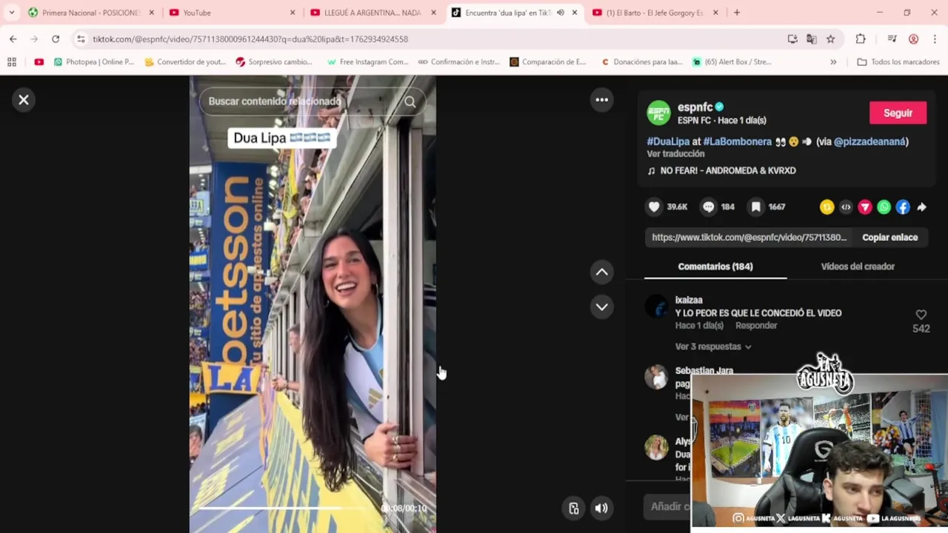
Task: Open Donaciones para laa... bookmark
Action: pyautogui.click(x=641, y=62)
